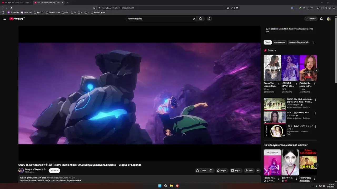Open Emulator games bookmark folder
Viewport: 337px width, 189px height.
coord(98,12)
